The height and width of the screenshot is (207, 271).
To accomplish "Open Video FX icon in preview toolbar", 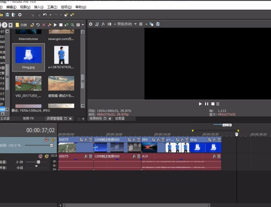I will 103,24.
